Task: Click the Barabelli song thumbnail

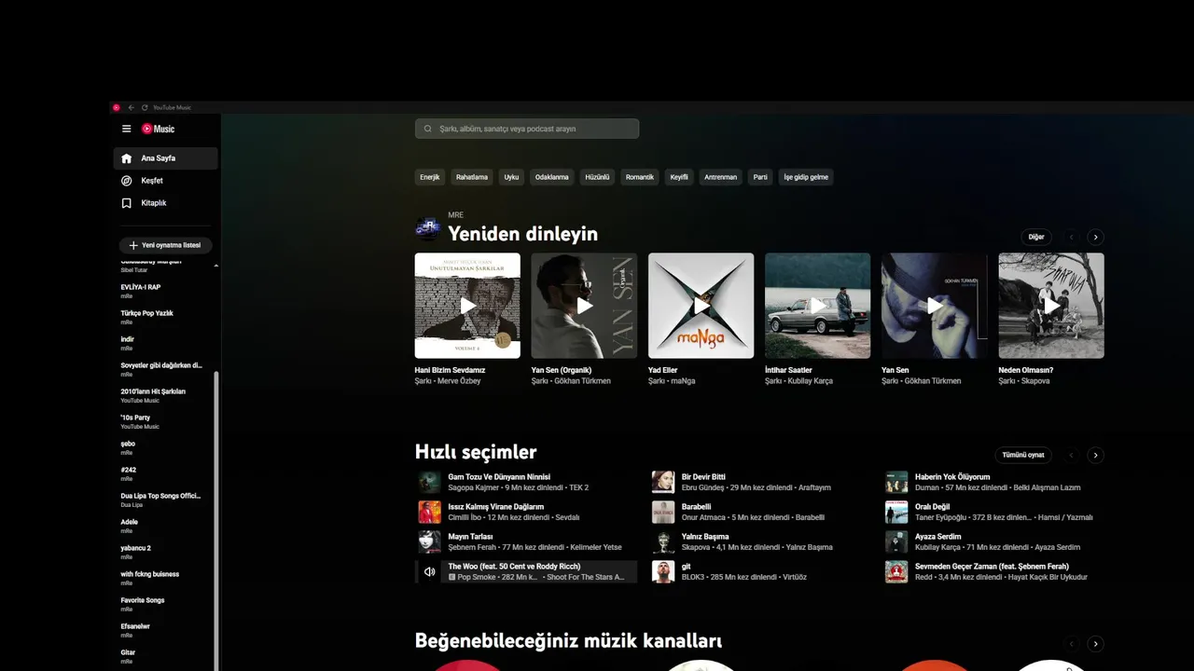Action: [x=663, y=512]
